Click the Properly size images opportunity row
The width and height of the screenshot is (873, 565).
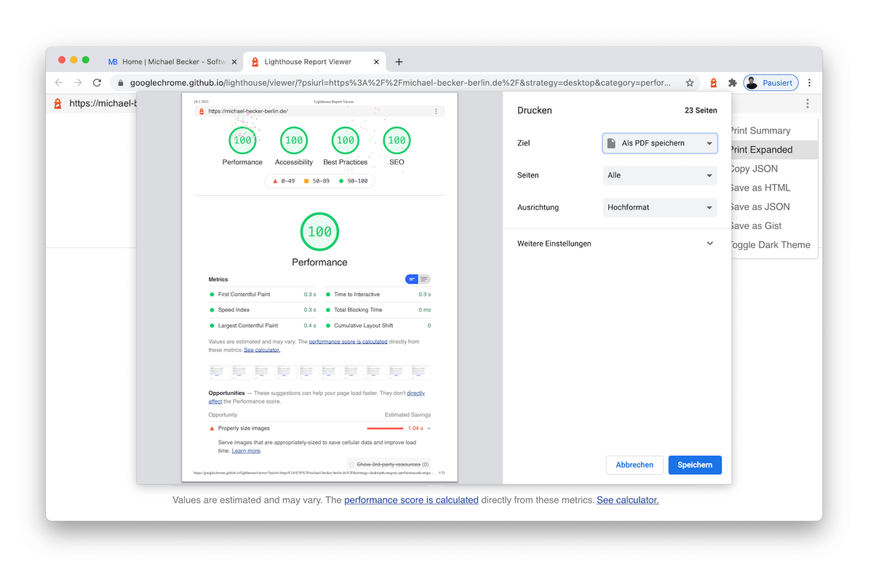tap(319, 428)
